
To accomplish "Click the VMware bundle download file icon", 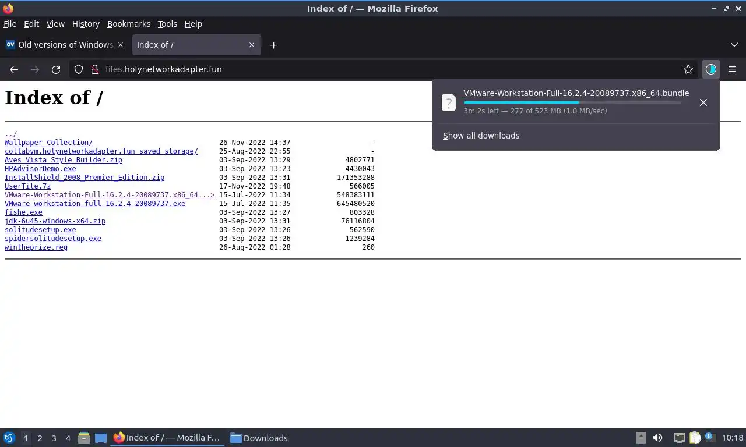I will point(449,102).
